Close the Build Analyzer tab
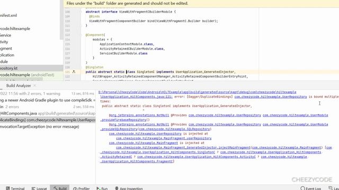This screenshot has height=190, width=339. 34,85
